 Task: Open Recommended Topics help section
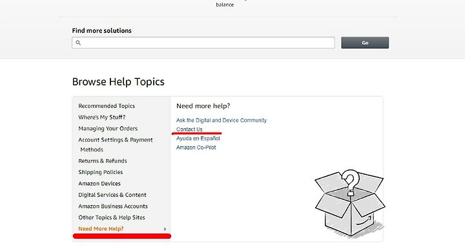coord(107,106)
